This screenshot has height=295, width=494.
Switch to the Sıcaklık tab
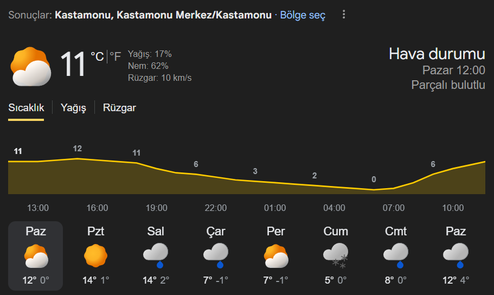26,107
